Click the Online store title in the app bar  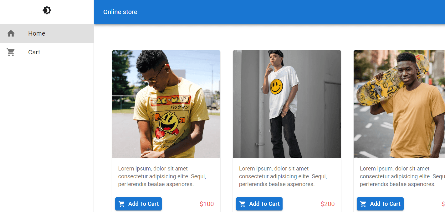pyautogui.click(x=120, y=12)
